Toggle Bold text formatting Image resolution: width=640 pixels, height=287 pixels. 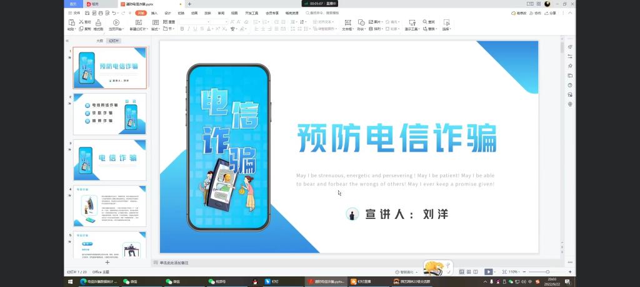pyautogui.click(x=182, y=29)
